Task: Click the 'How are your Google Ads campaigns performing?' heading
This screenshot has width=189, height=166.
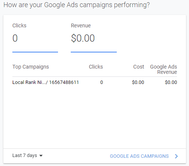Action: (x=77, y=5)
